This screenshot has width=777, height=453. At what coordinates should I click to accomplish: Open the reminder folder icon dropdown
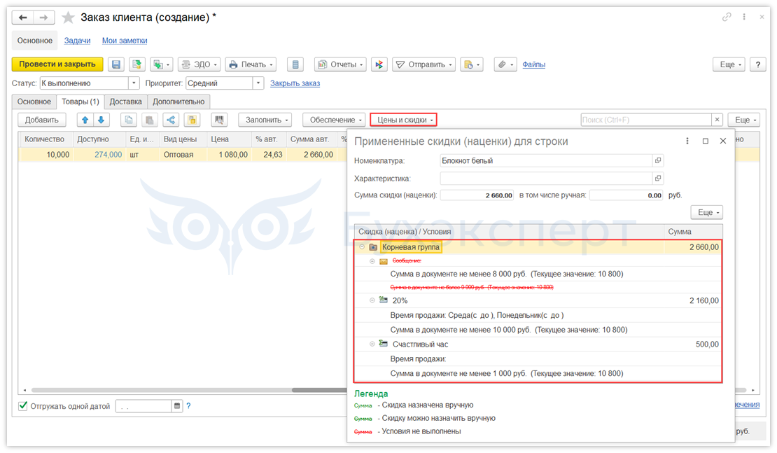pyautogui.click(x=471, y=64)
